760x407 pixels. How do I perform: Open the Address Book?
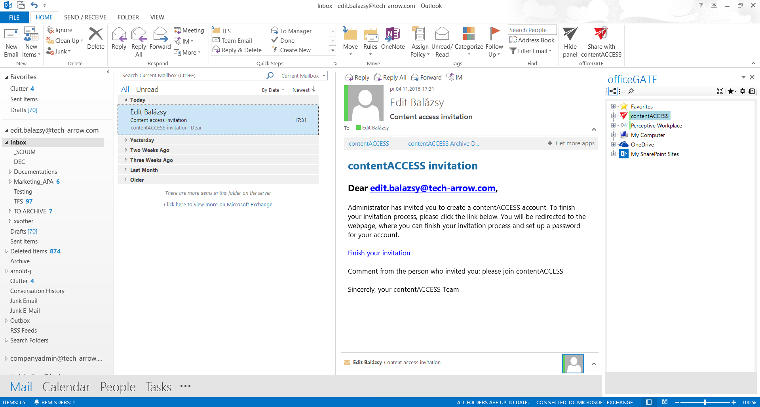(x=532, y=40)
